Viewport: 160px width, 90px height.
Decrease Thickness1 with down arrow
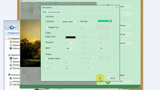(73, 44)
